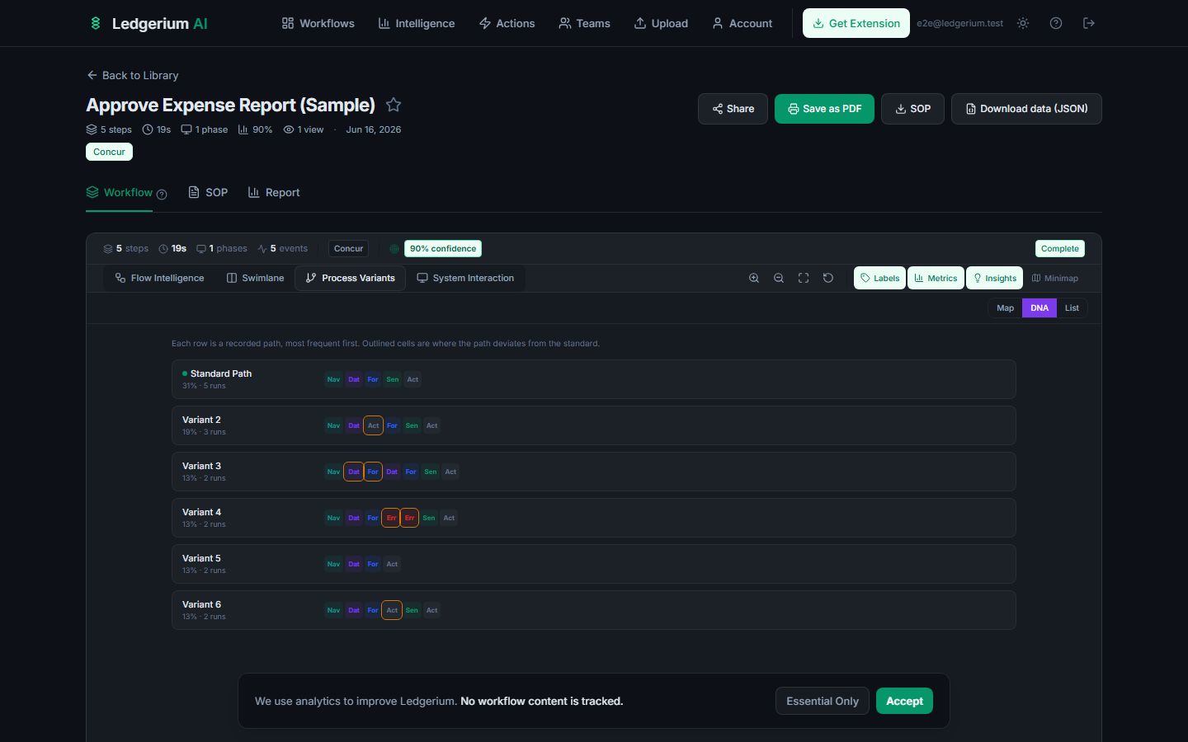Click the globe icon beside confidence badge

394,249
